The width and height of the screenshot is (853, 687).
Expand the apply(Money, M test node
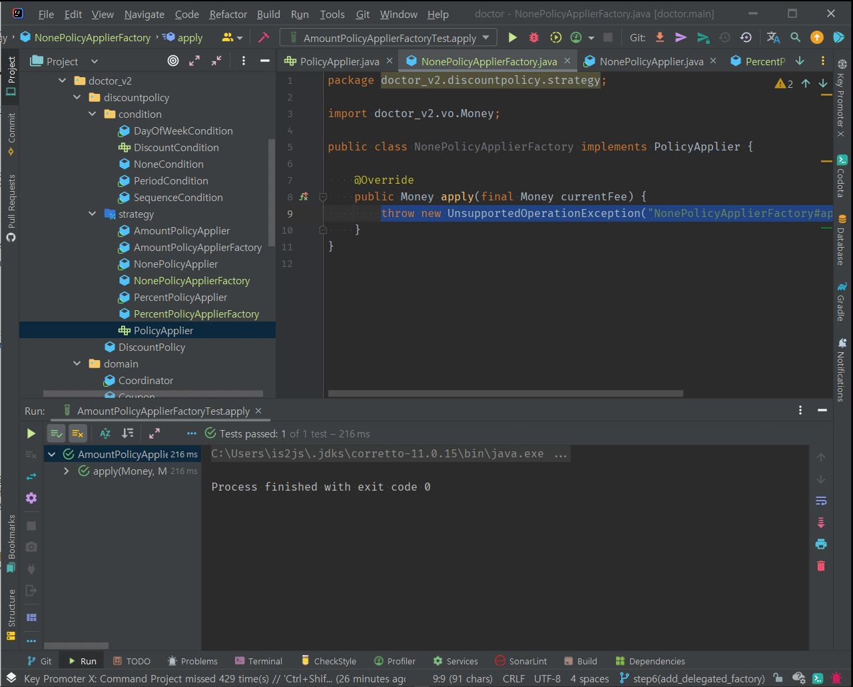coord(66,471)
